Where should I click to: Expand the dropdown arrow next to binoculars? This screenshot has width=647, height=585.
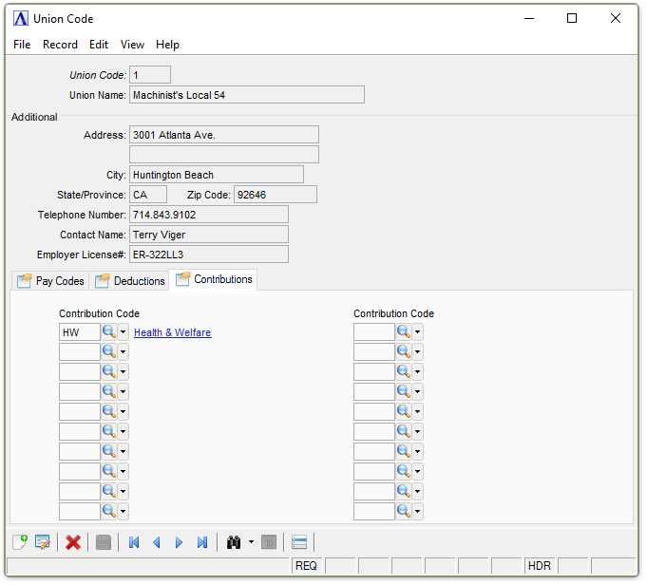(251, 542)
